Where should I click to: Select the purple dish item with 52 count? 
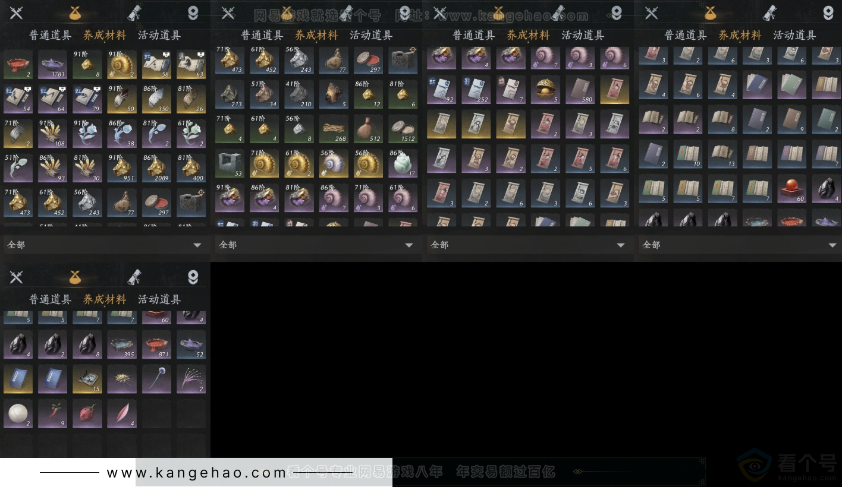(191, 344)
